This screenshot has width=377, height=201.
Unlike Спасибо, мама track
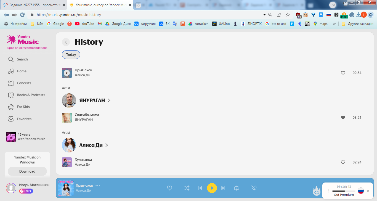pyautogui.click(x=343, y=118)
